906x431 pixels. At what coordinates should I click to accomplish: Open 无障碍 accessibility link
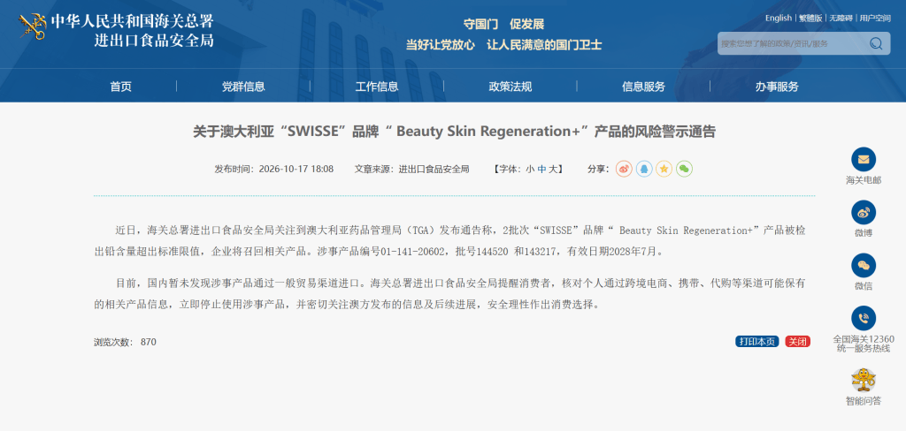click(841, 18)
